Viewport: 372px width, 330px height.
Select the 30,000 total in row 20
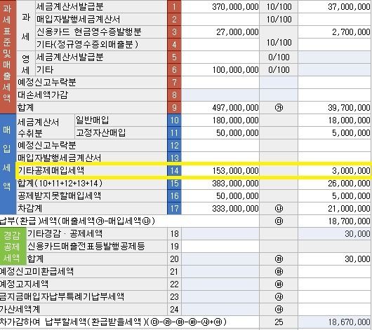coord(335,259)
